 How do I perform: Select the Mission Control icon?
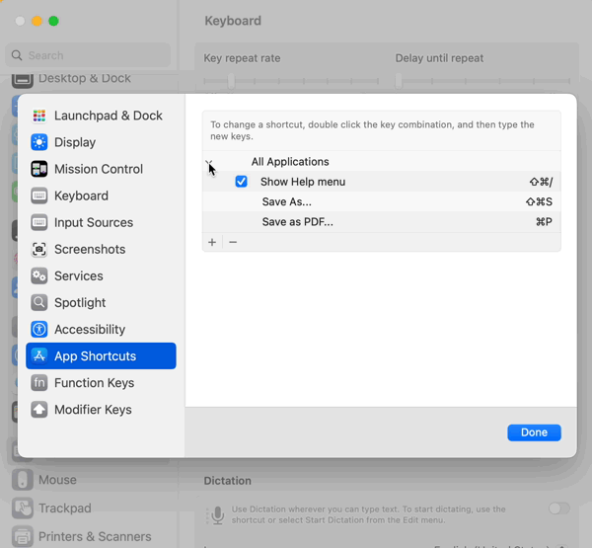(39, 169)
